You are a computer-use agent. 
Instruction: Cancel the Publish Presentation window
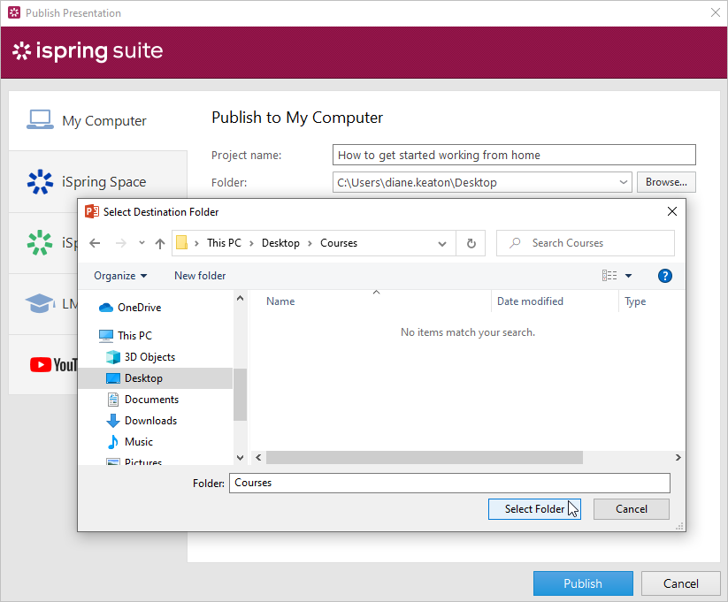coord(680,583)
